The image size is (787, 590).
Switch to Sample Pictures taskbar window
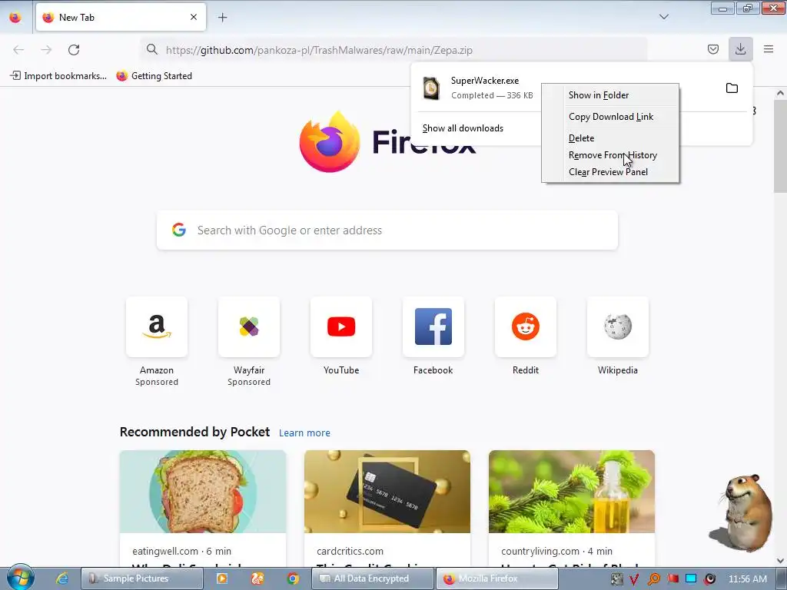[x=141, y=578]
